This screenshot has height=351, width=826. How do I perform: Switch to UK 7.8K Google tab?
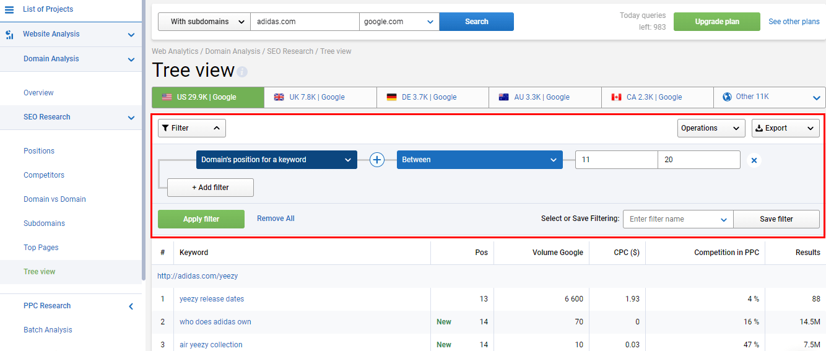(320, 97)
